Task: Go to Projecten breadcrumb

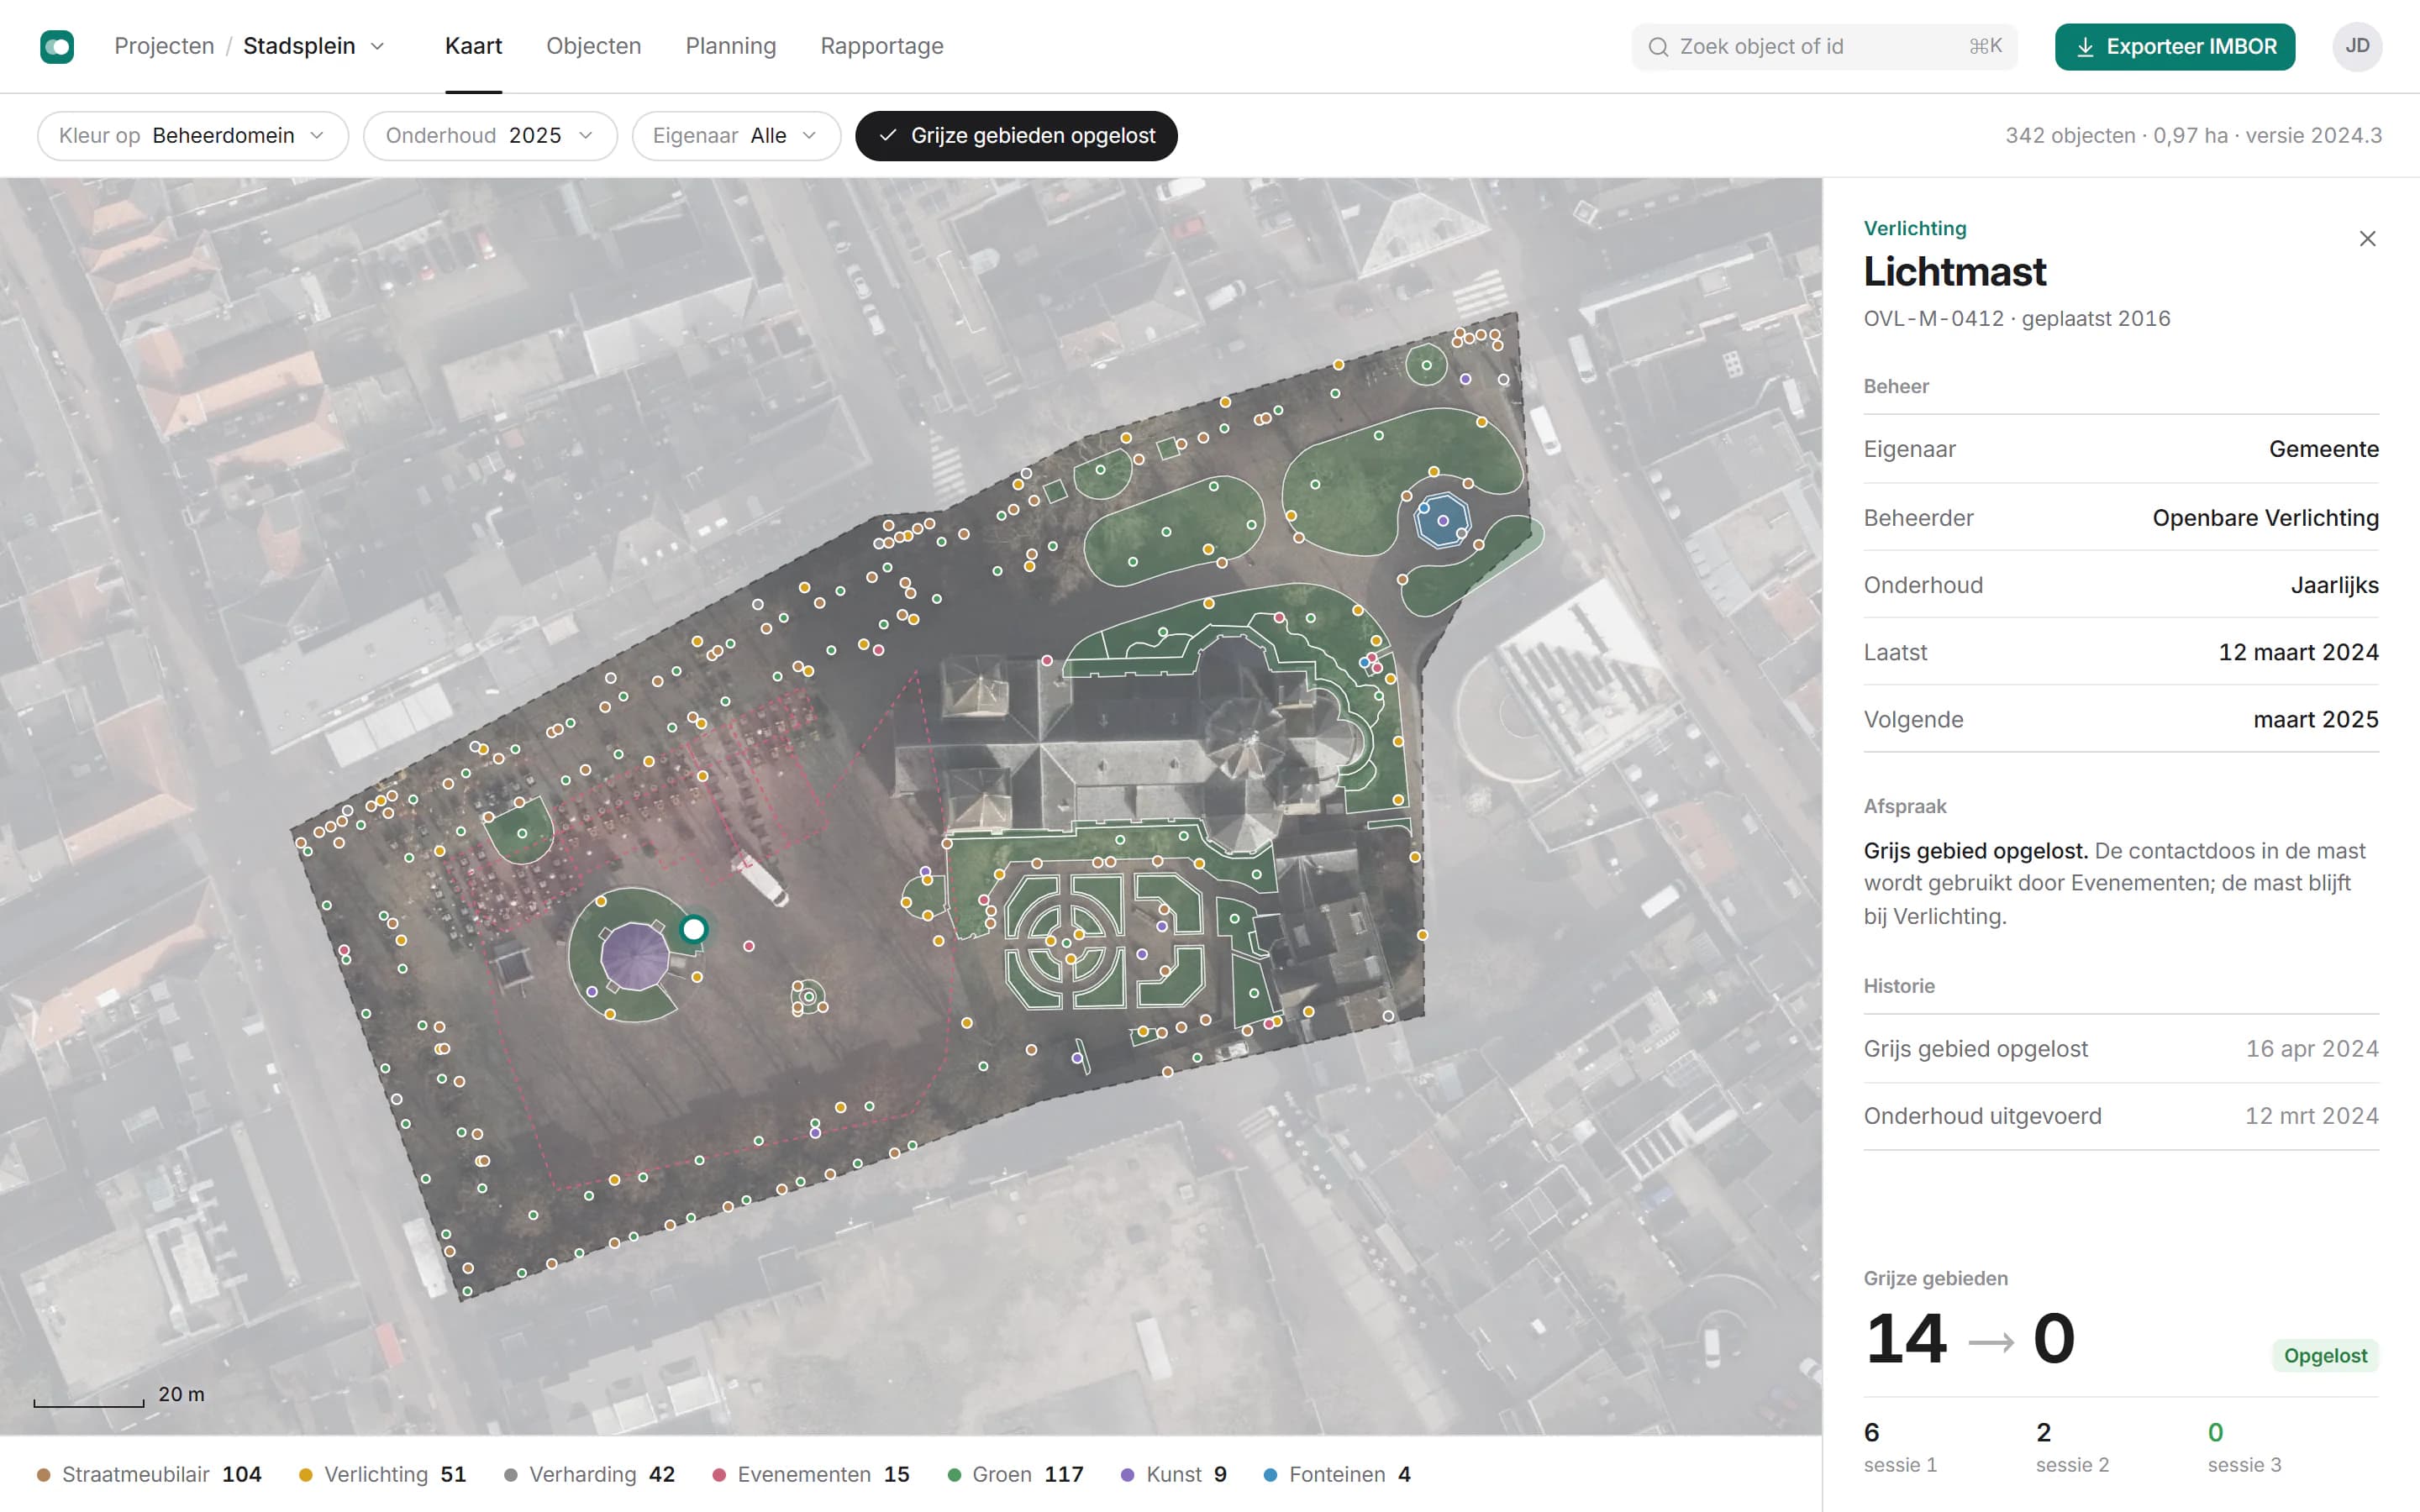Action: [164, 46]
